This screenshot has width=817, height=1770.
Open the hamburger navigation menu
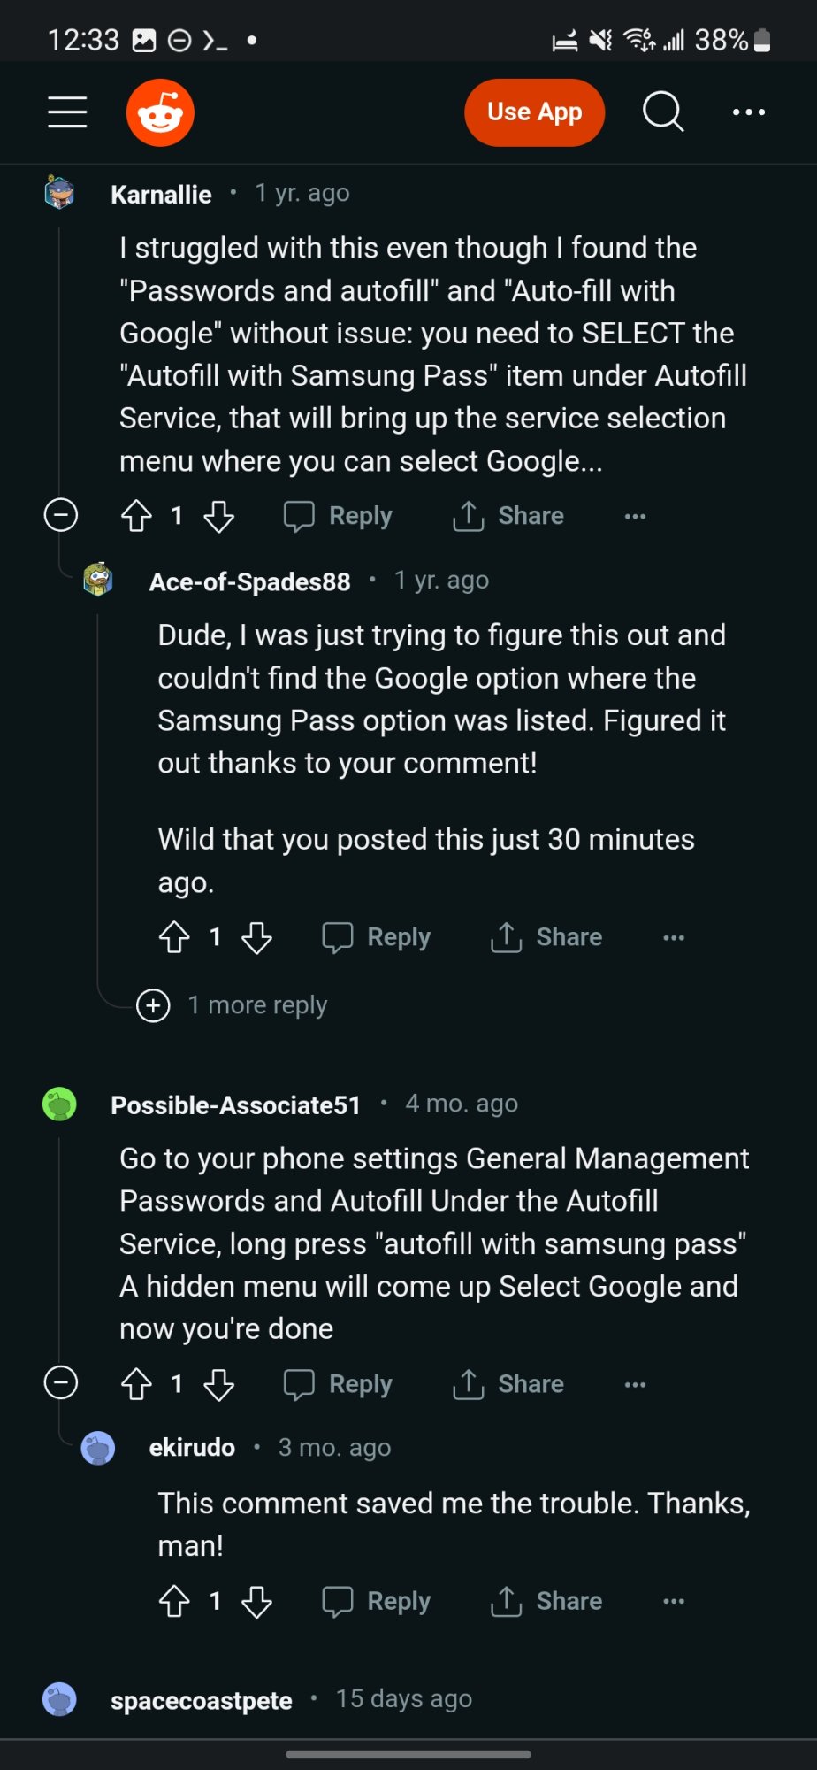click(x=67, y=112)
